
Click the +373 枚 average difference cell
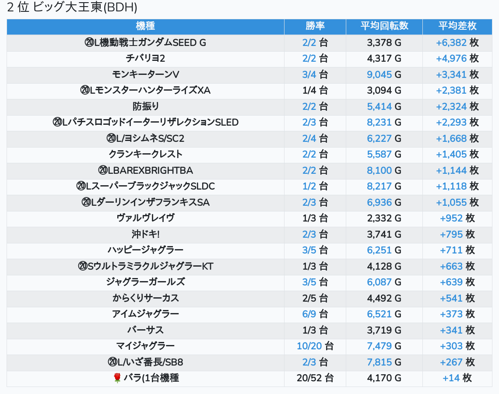[x=457, y=314]
